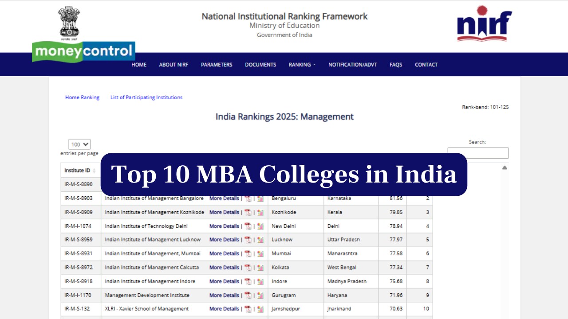The width and height of the screenshot is (568, 319).
Task: Open chart icon for IIM Calcutta row
Action: tap(260, 268)
